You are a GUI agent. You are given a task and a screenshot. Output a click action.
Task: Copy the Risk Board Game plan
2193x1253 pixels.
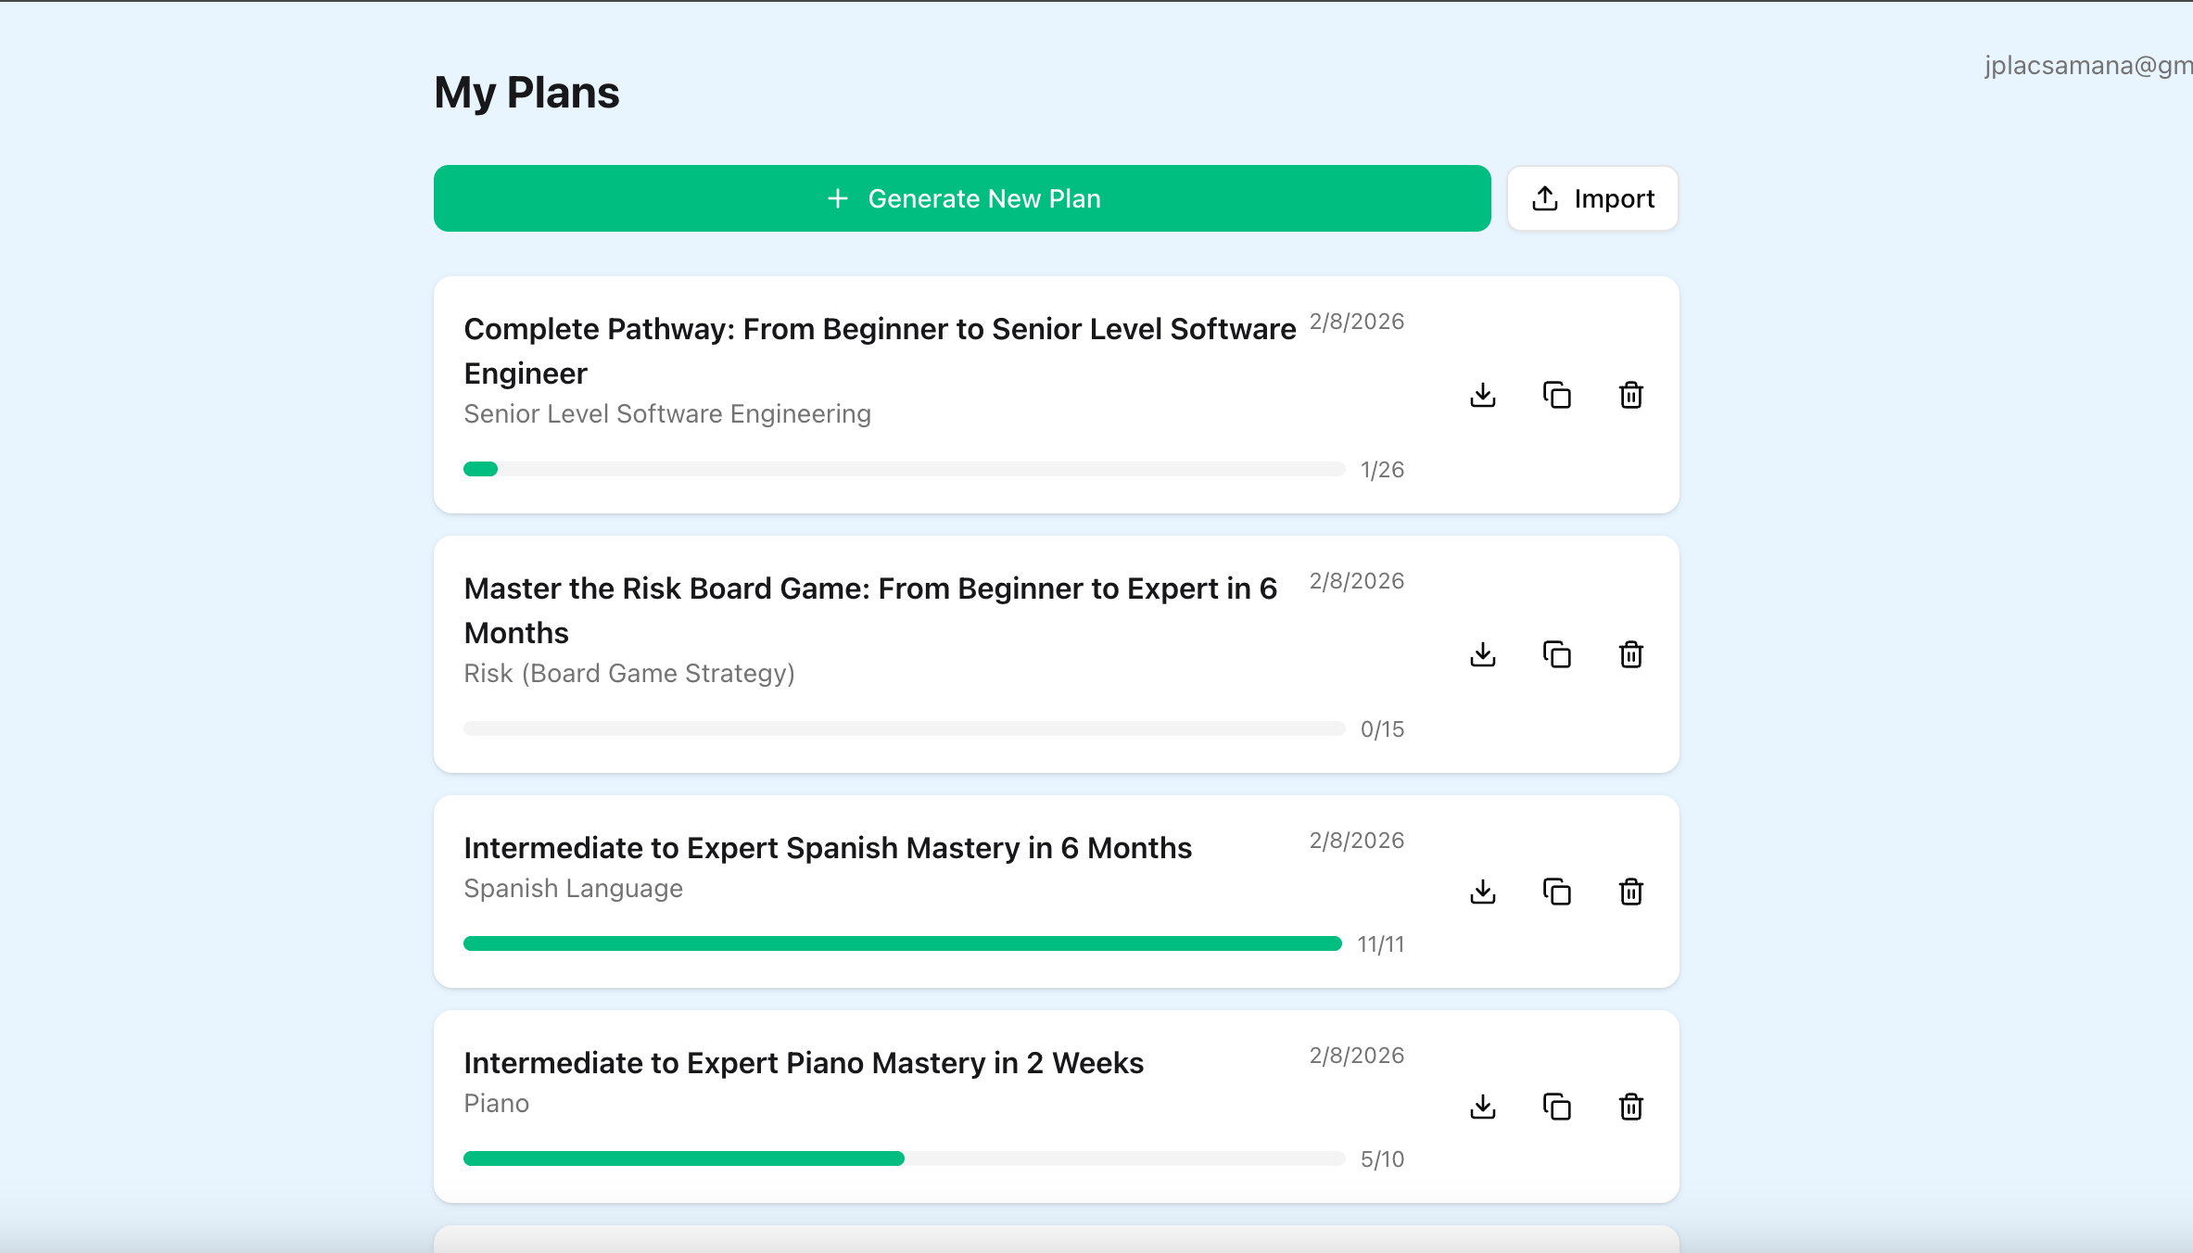click(1557, 654)
